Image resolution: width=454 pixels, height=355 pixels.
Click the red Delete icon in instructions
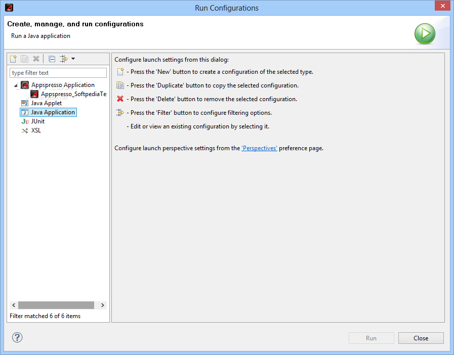pyautogui.click(x=120, y=99)
